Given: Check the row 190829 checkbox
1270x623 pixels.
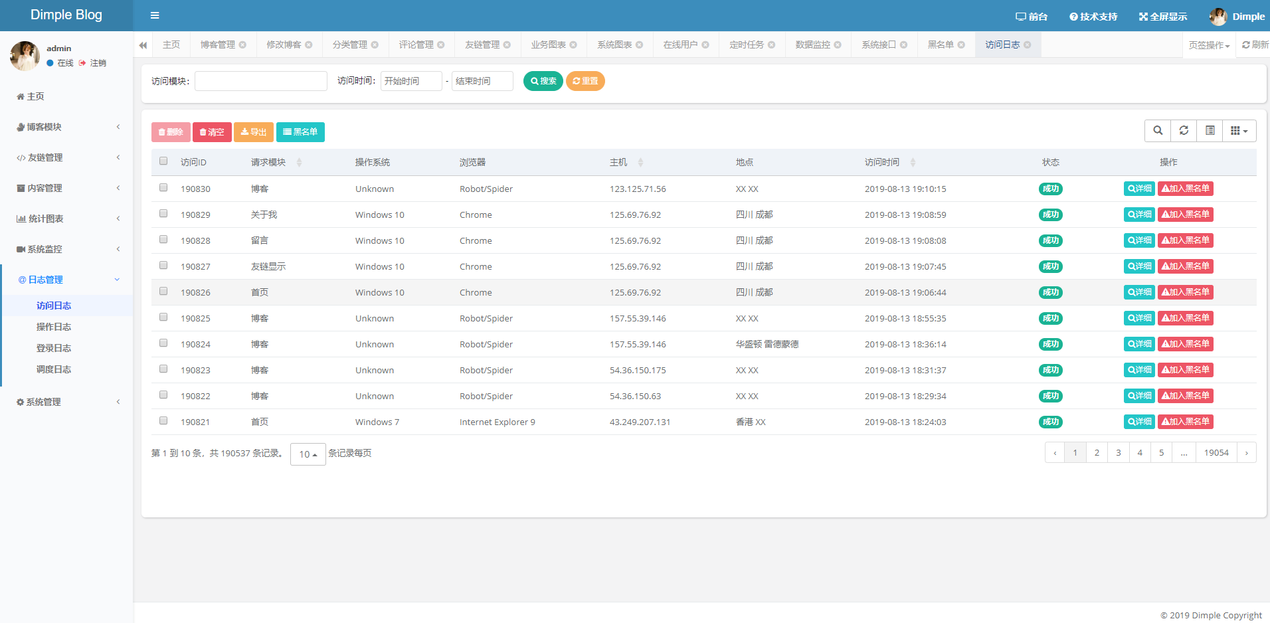Looking at the screenshot, I should (163, 214).
